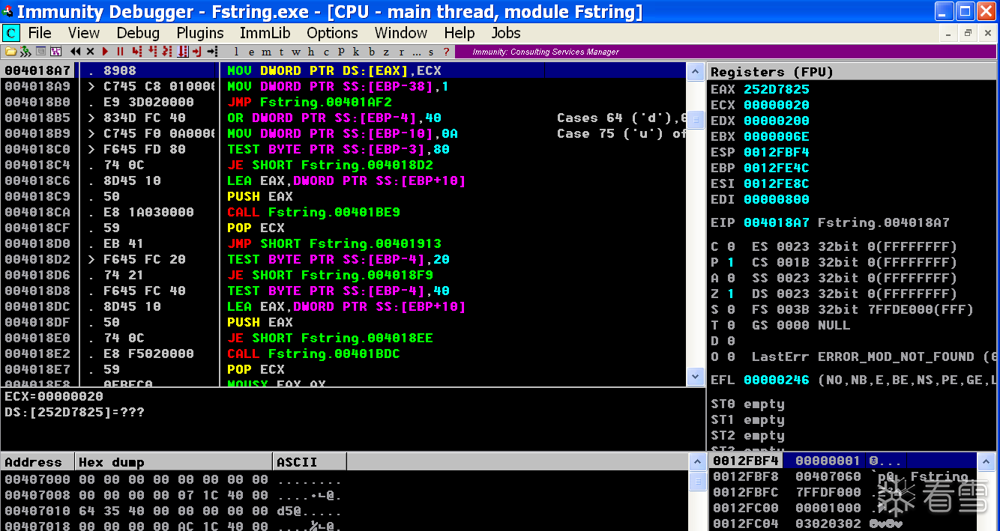
Task: Open a file with the folder toolbar icon
Action: click(x=10, y=52)
